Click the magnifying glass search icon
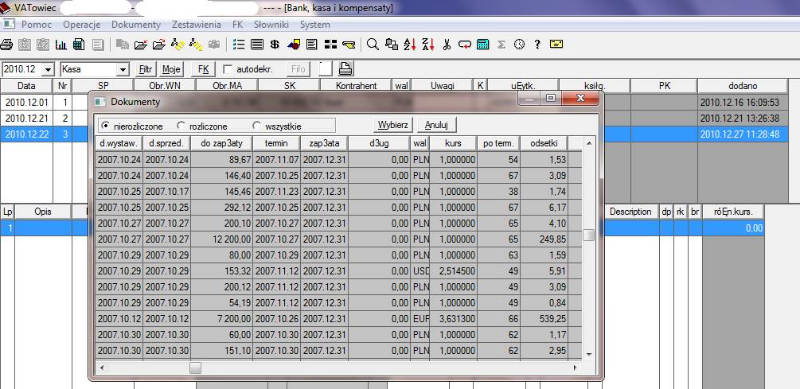800x389 pixels. click(x=374, y=44)
